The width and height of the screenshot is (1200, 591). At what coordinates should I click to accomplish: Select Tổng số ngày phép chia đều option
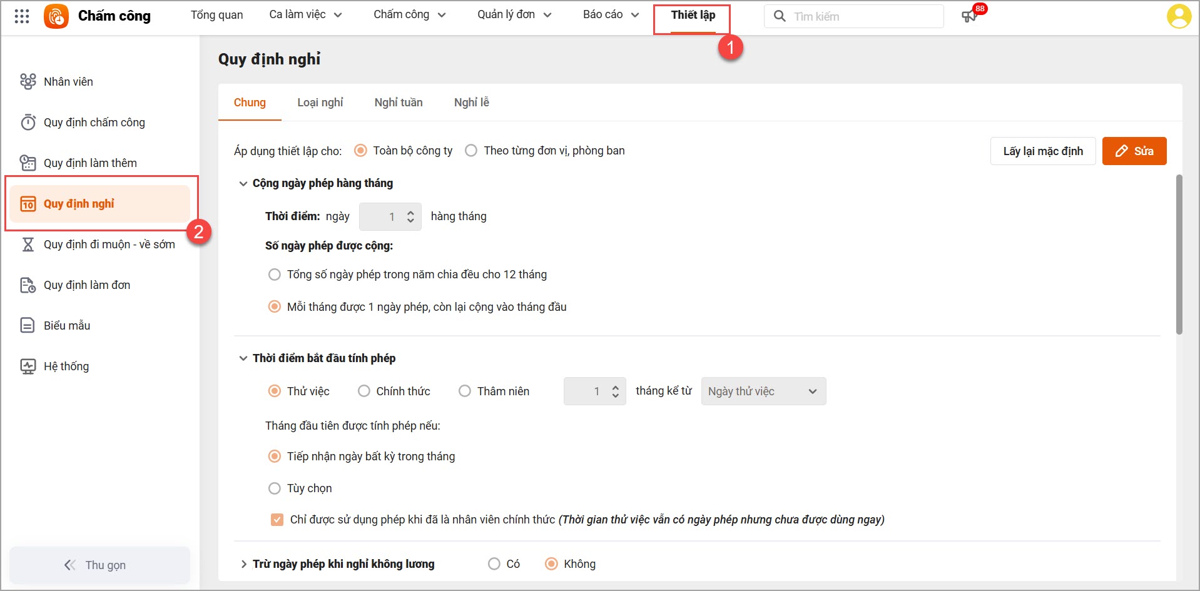[274, 275]
